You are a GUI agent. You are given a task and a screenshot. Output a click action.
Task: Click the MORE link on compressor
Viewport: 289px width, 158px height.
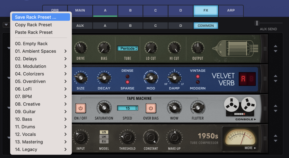tap(250, 148)
